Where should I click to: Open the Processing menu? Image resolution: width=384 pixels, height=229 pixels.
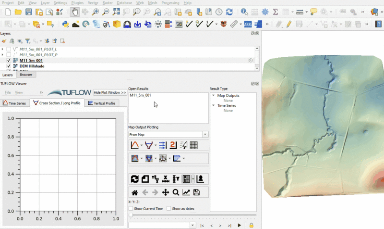point(170,3)
